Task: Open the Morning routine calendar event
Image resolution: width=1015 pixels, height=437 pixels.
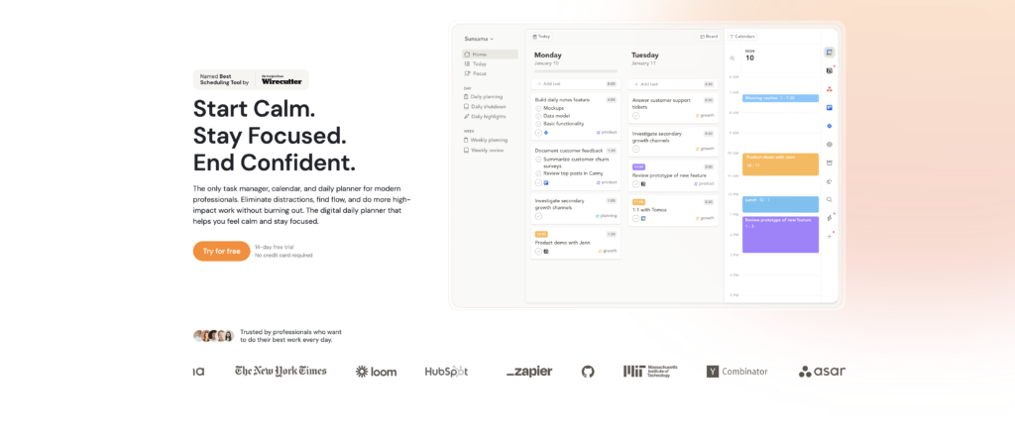Action: tap(781, 98)
